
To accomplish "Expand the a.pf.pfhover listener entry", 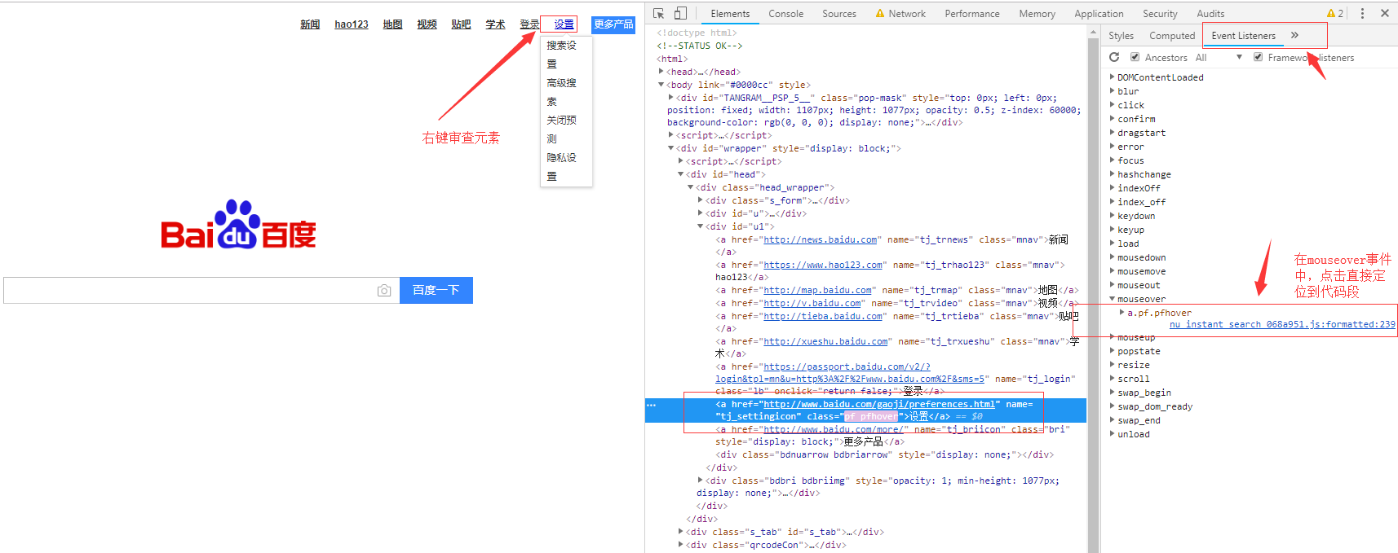I will (1122, 313).
